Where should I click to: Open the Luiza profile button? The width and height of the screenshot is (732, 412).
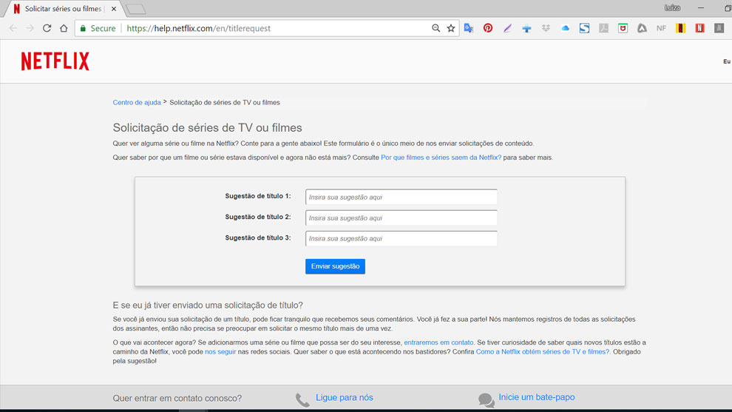[672, 8]
